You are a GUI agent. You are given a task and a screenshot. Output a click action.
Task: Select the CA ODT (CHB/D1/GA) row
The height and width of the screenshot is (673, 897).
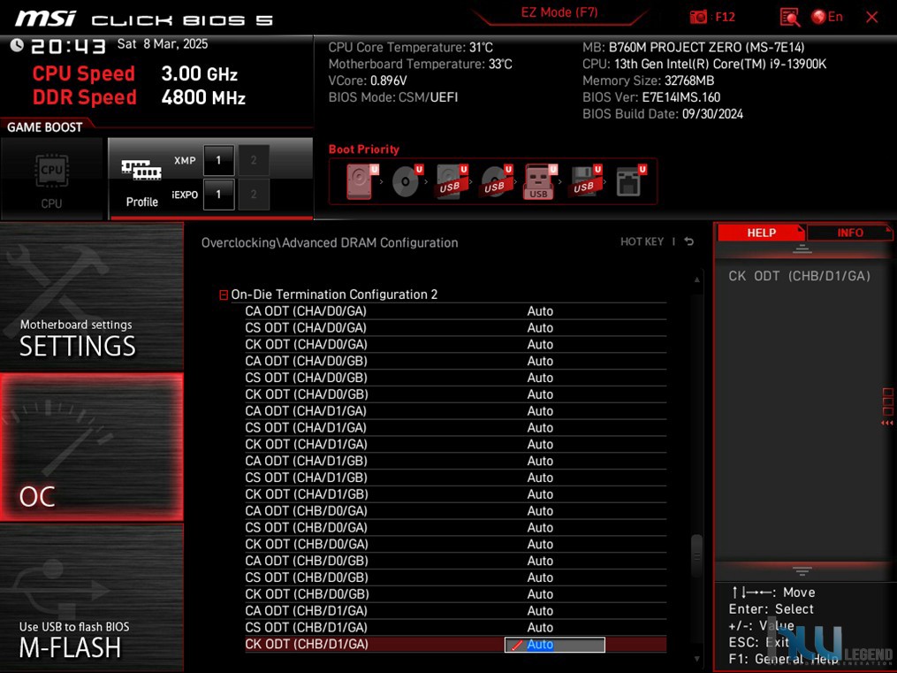455,610
